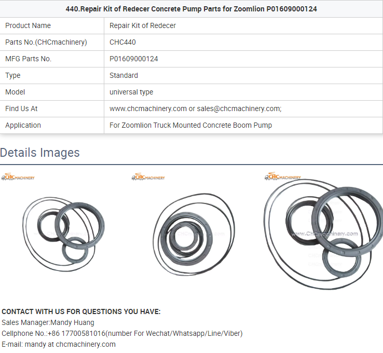The image size is (383, 353).
Task: Click the 'Repair Kit of Redecer' product name value
Action: (x=143, y=25)
